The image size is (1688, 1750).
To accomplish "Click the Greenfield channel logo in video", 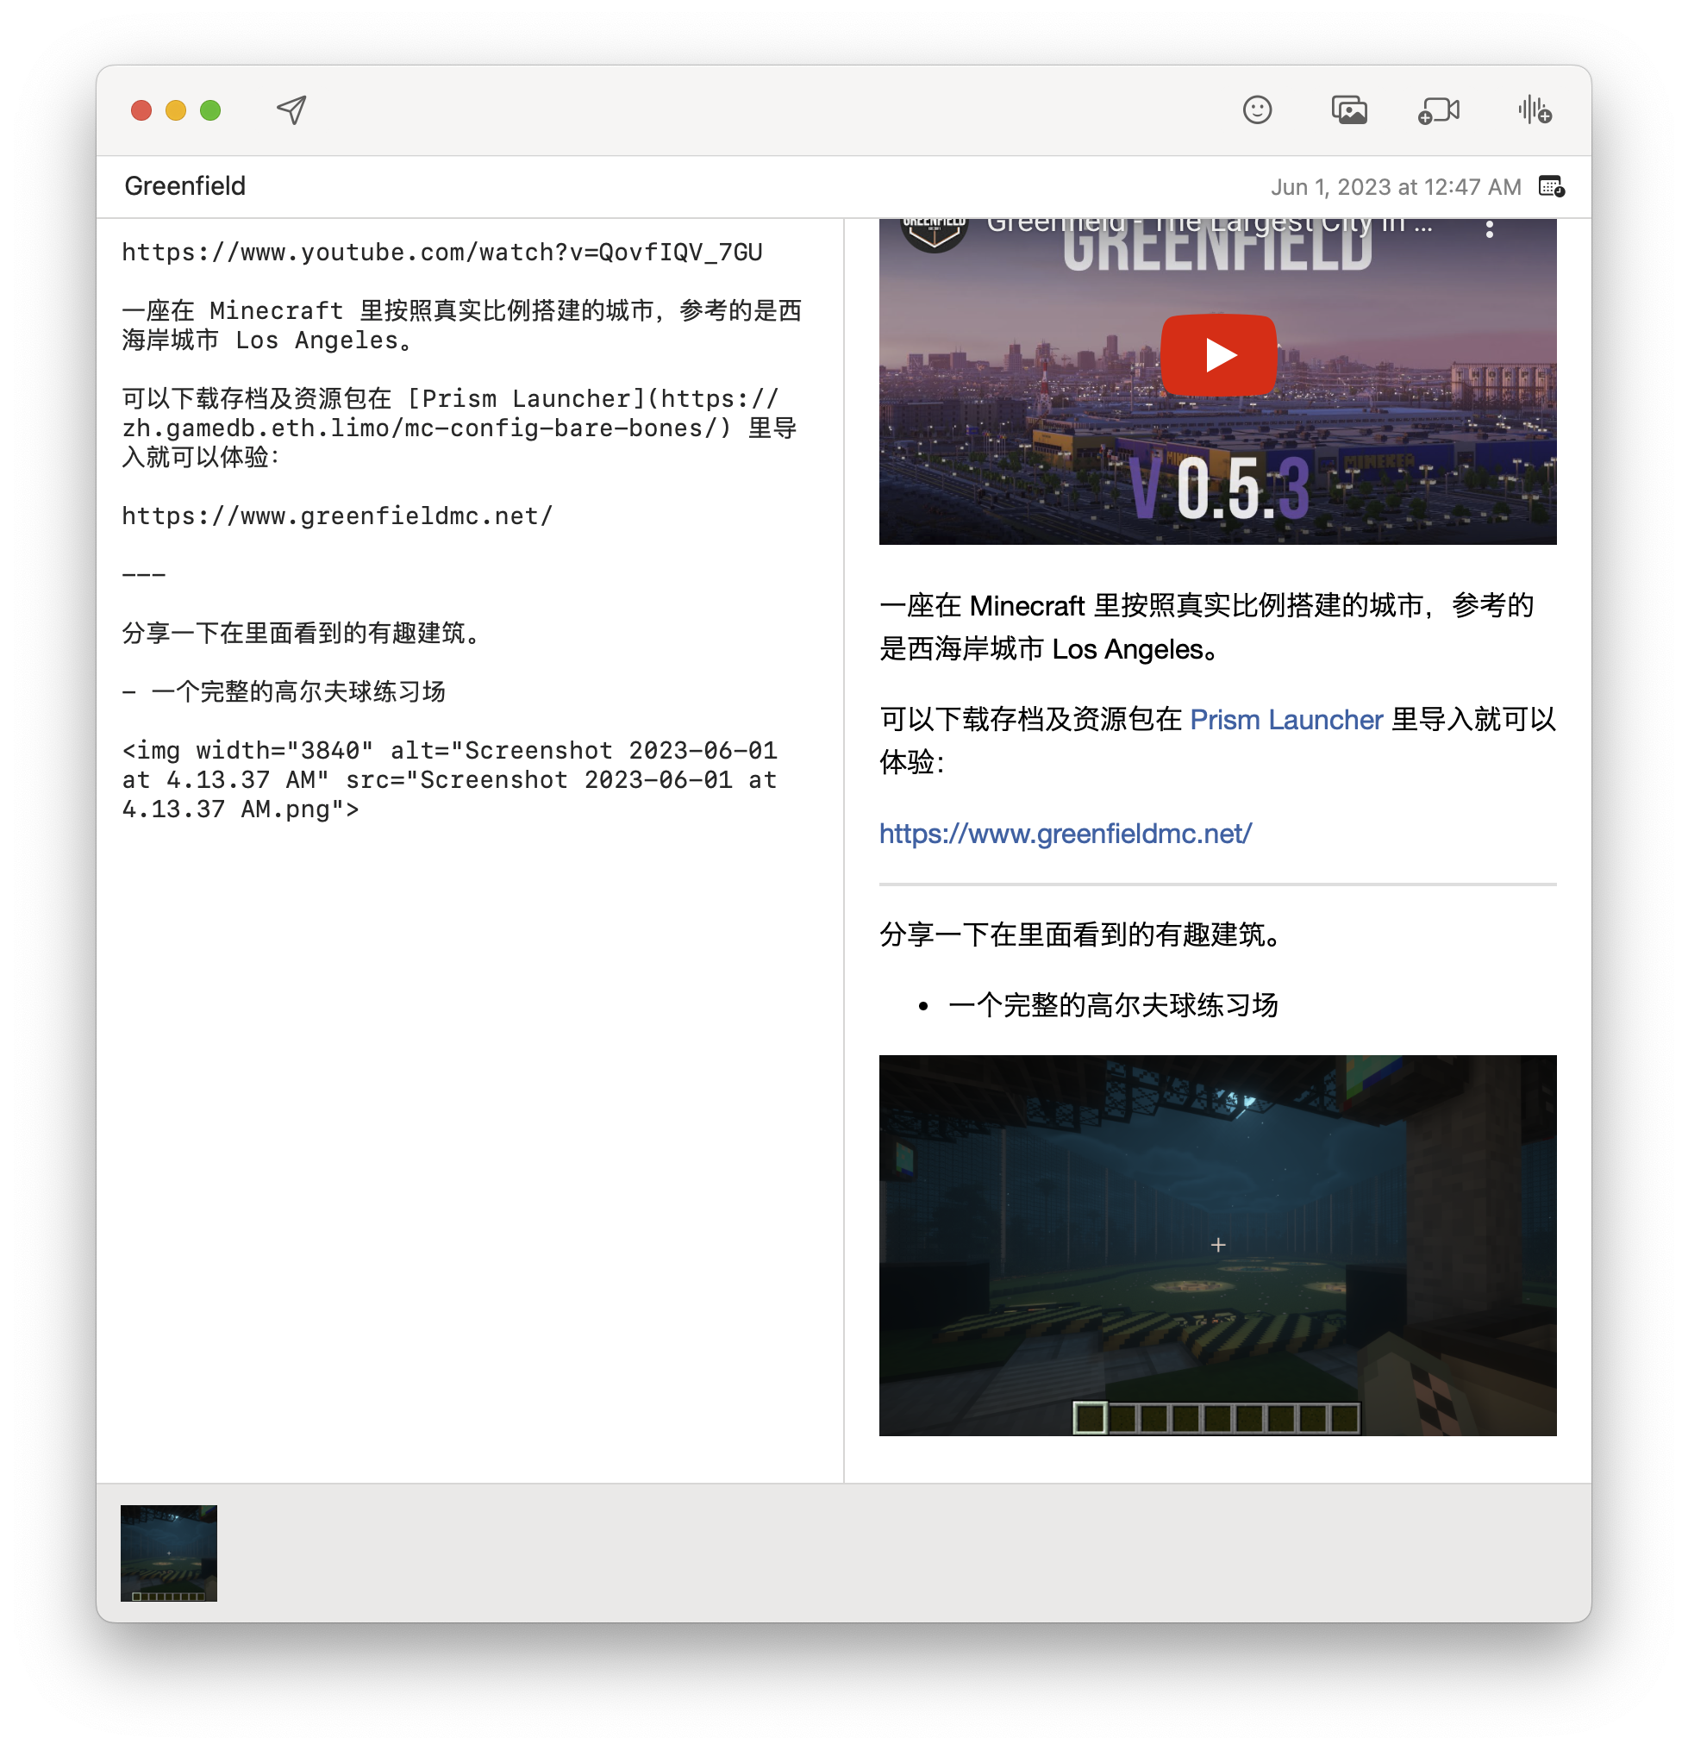I will coord(934,230).
